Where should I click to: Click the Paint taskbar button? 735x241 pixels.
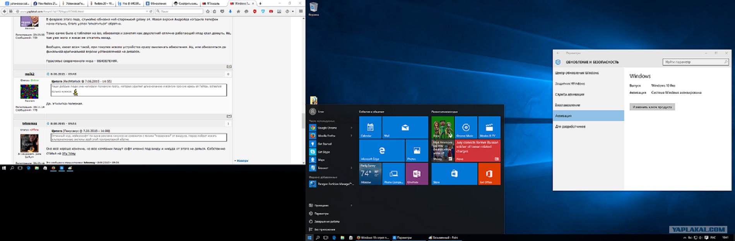[444, 238]
